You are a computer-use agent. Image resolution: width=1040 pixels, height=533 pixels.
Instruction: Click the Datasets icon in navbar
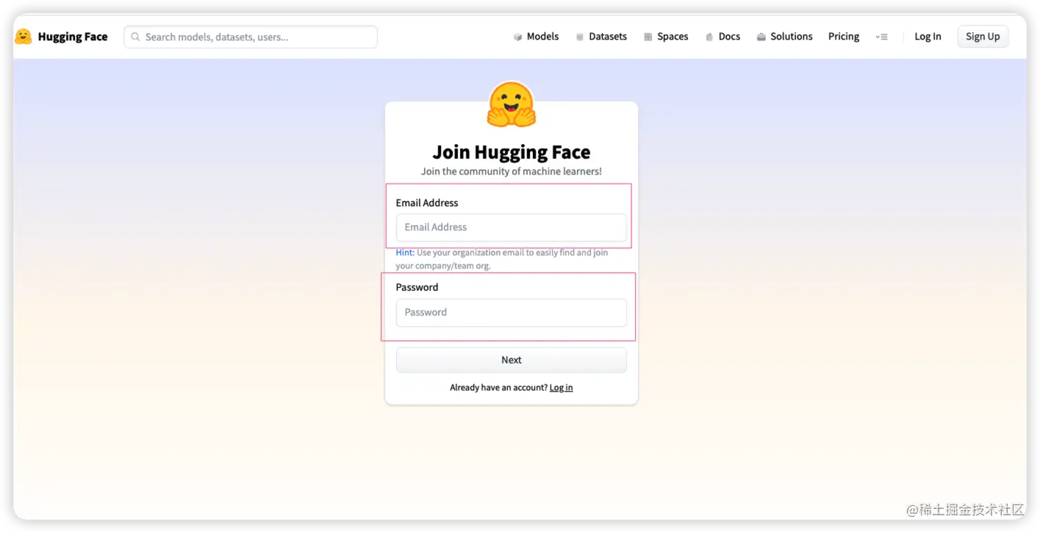(x=580, y=37)
